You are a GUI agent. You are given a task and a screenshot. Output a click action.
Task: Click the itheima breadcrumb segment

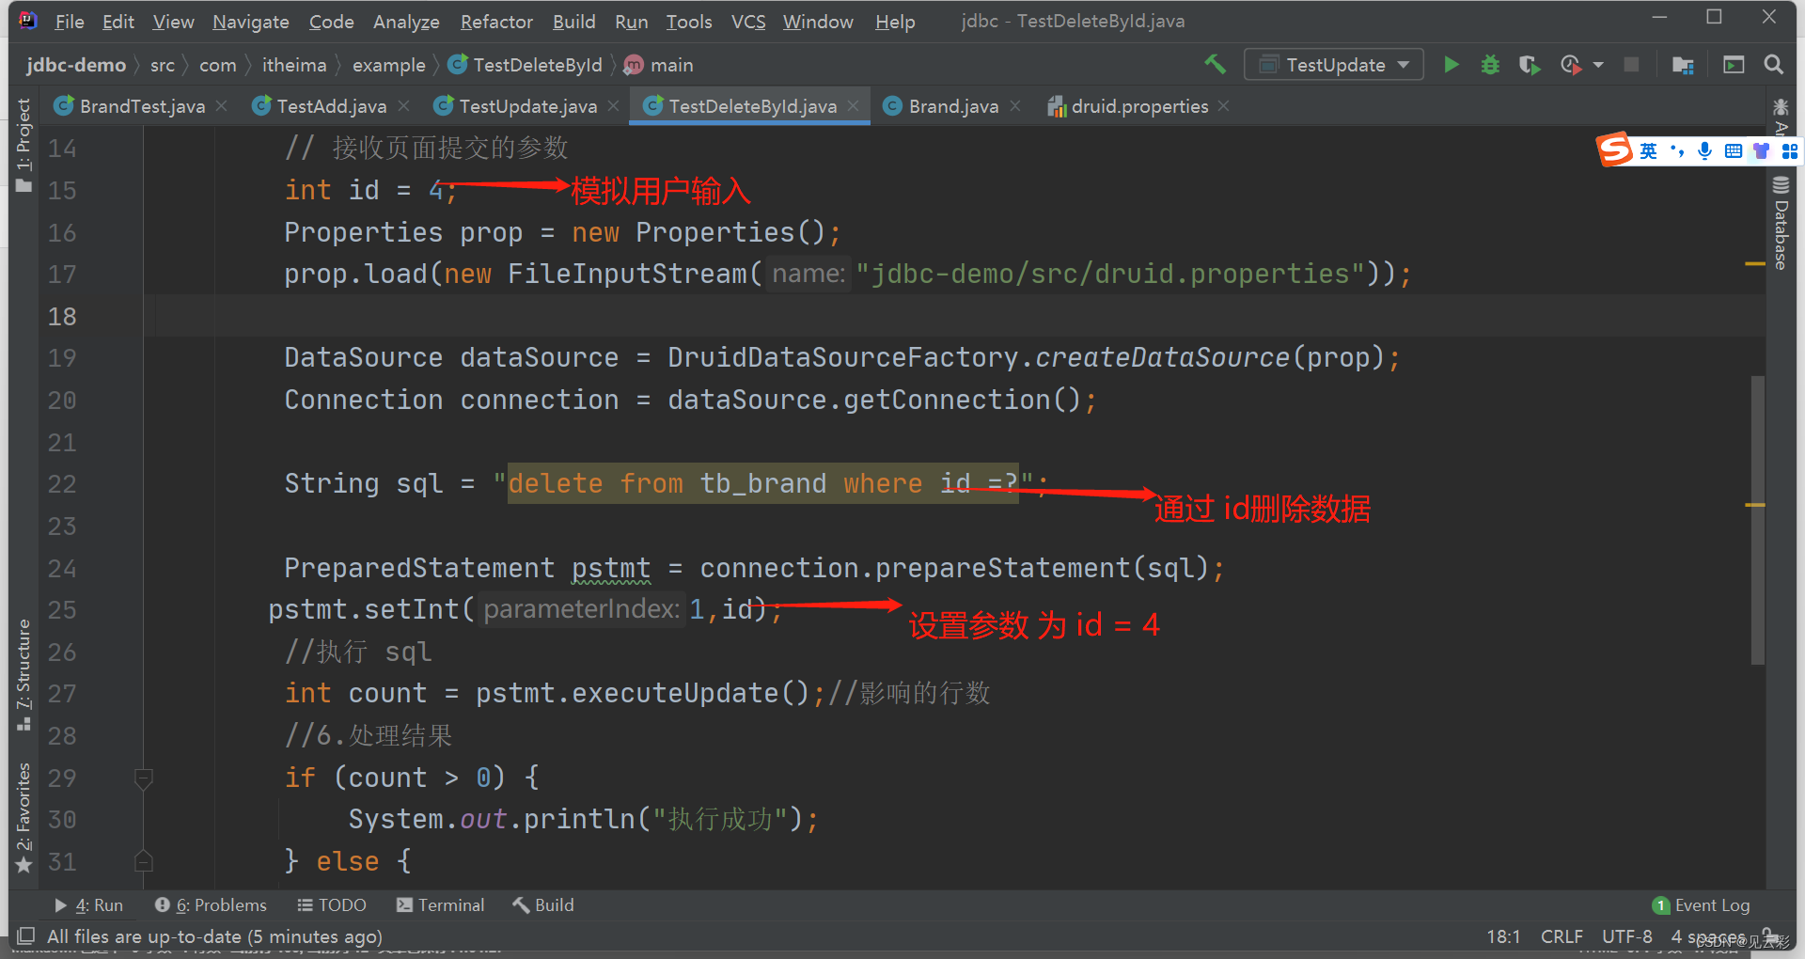pos(294,65)
